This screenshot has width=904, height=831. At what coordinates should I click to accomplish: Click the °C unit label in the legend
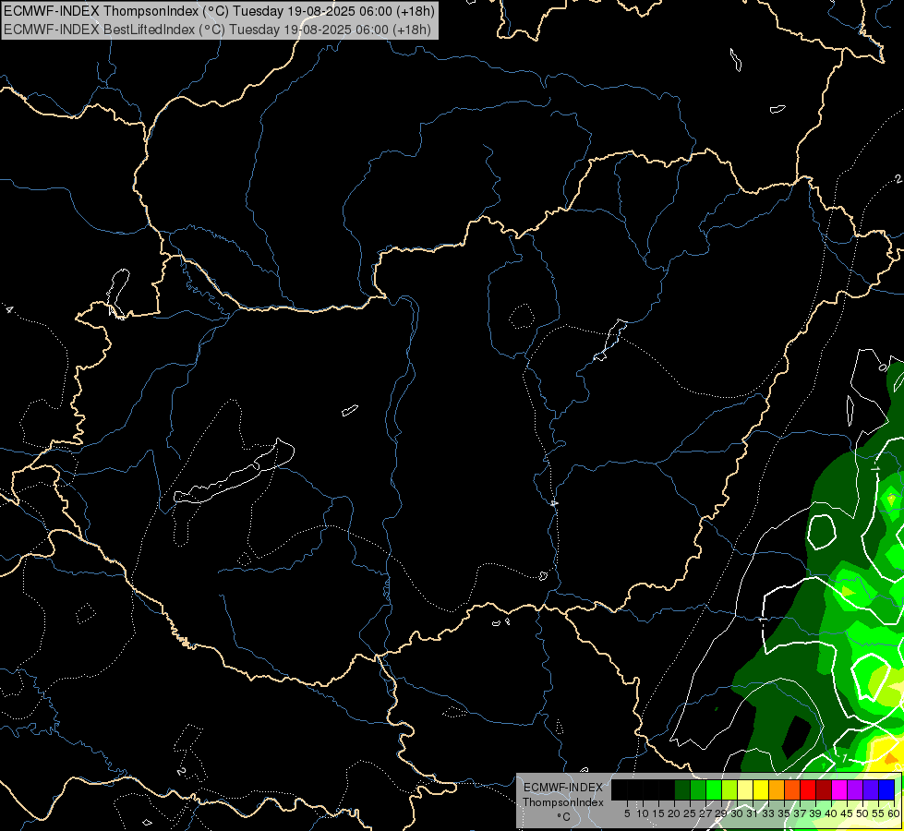[563, 817]
